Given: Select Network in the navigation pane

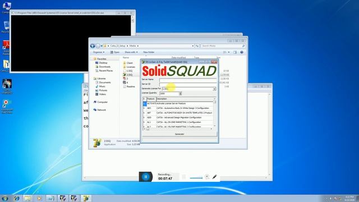Looking at the screenshot, I should pos(102,110).
